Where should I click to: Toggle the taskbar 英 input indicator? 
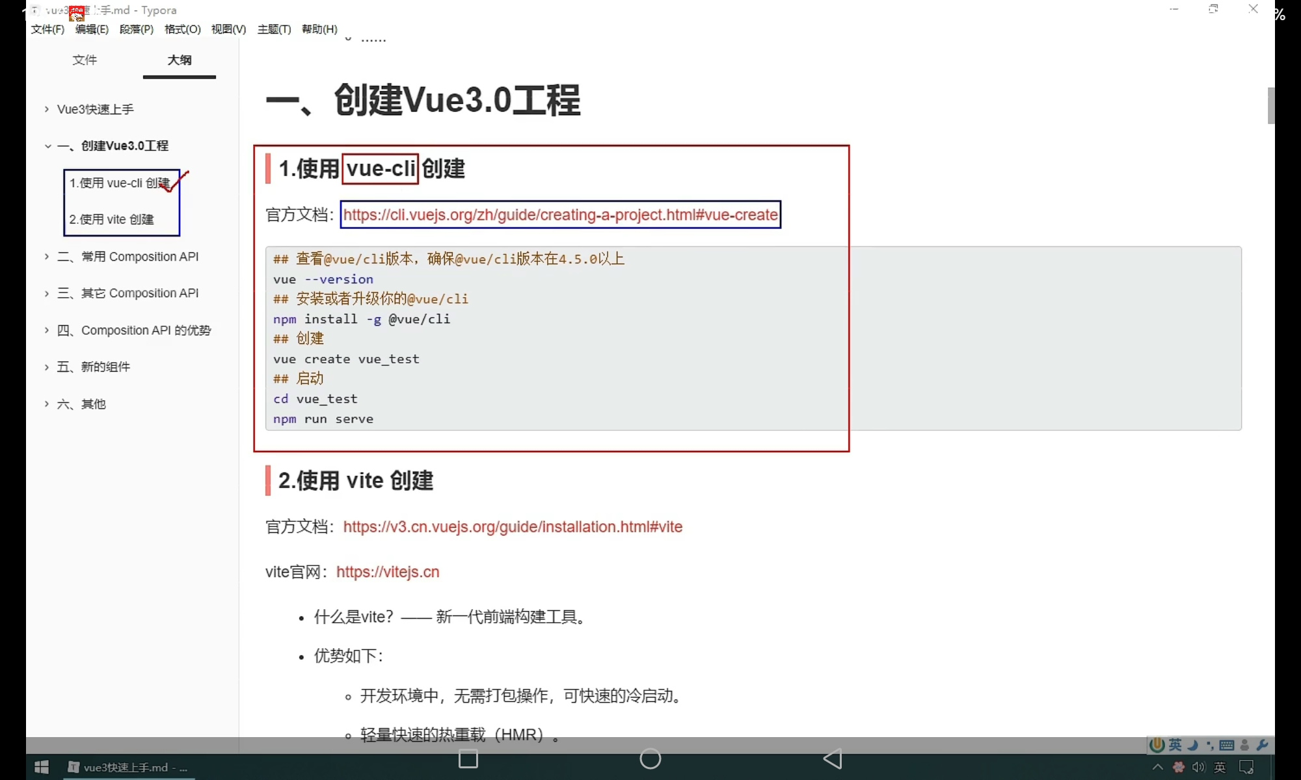tap(1220, 767)
